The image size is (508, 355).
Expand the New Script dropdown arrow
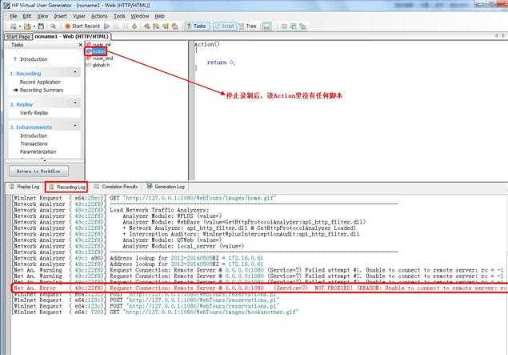click(x=19, y=26)
